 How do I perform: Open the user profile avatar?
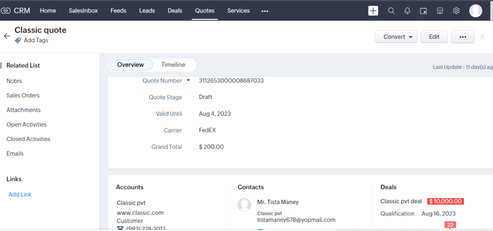(476, 11)
